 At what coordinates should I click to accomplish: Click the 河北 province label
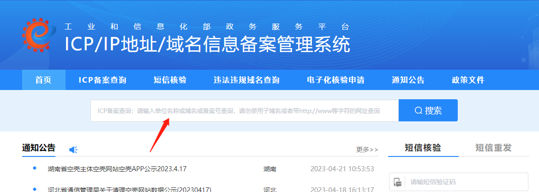pyautogui.click(x=269, y=190)
